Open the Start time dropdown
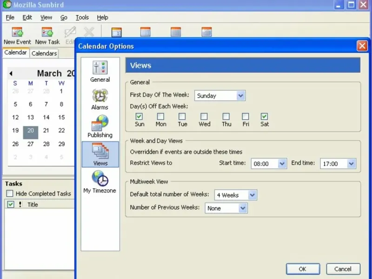 tap(269, 164)
